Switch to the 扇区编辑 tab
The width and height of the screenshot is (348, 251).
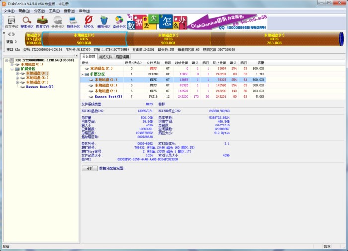[122, 57]
